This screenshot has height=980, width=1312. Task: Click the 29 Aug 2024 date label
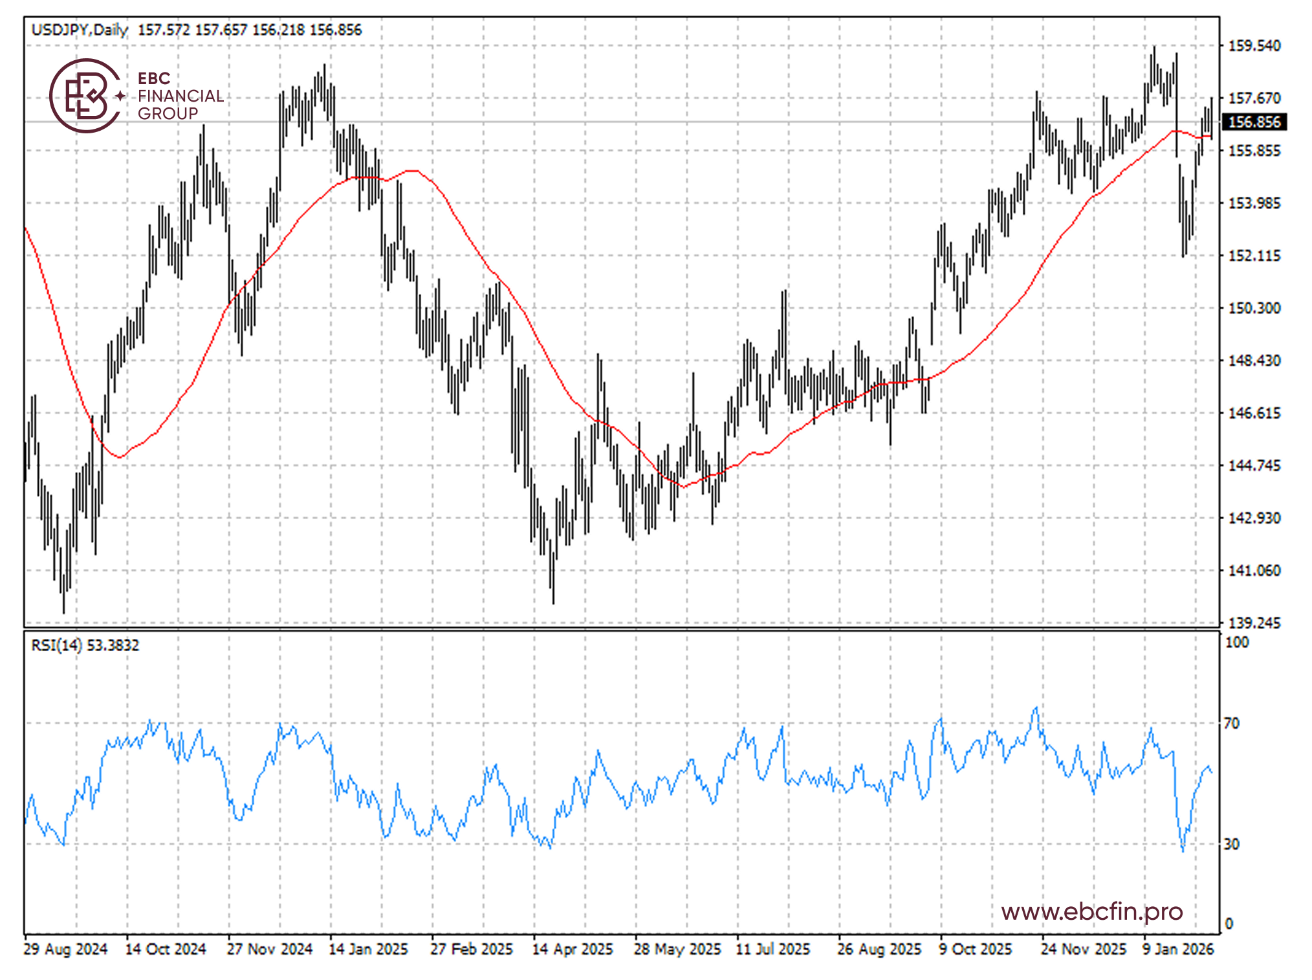click(x=65, y=949)
